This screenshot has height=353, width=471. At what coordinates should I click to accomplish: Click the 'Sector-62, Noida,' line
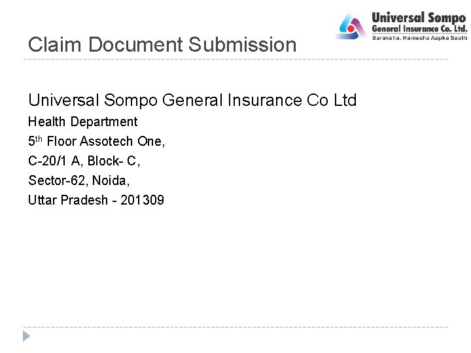[78, 180]
